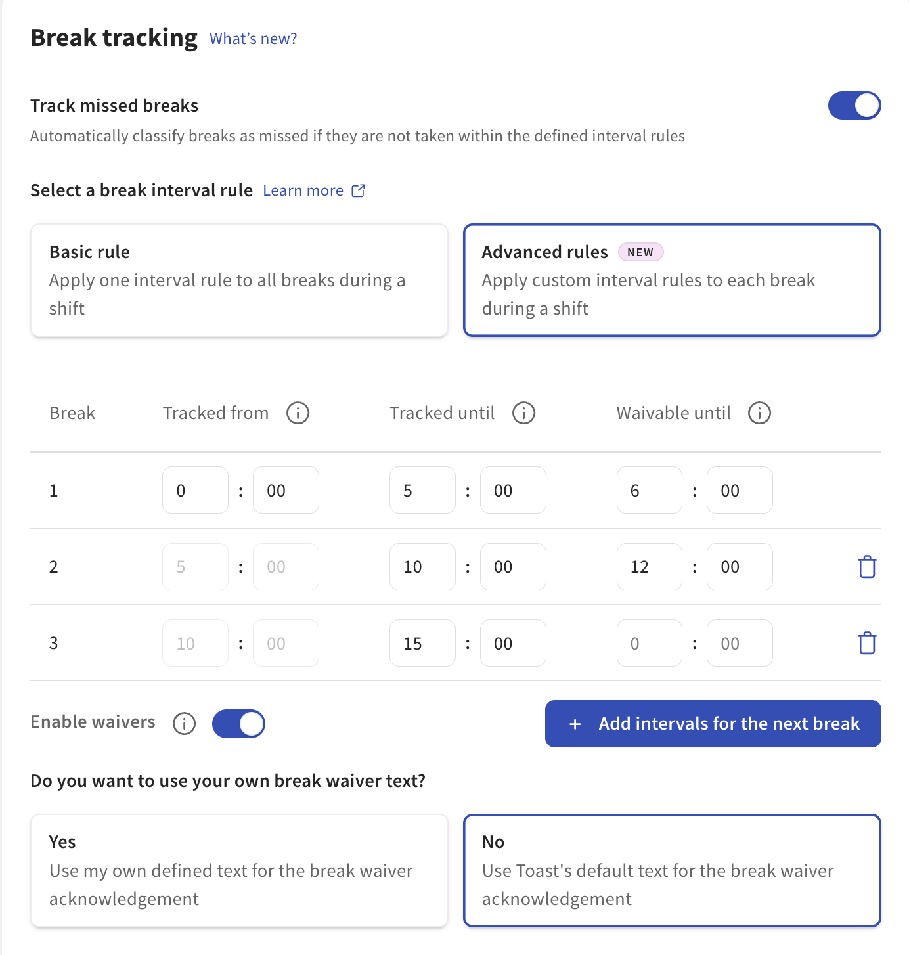
Task: Select the Advanced rules option card
Action: (672, 280)
